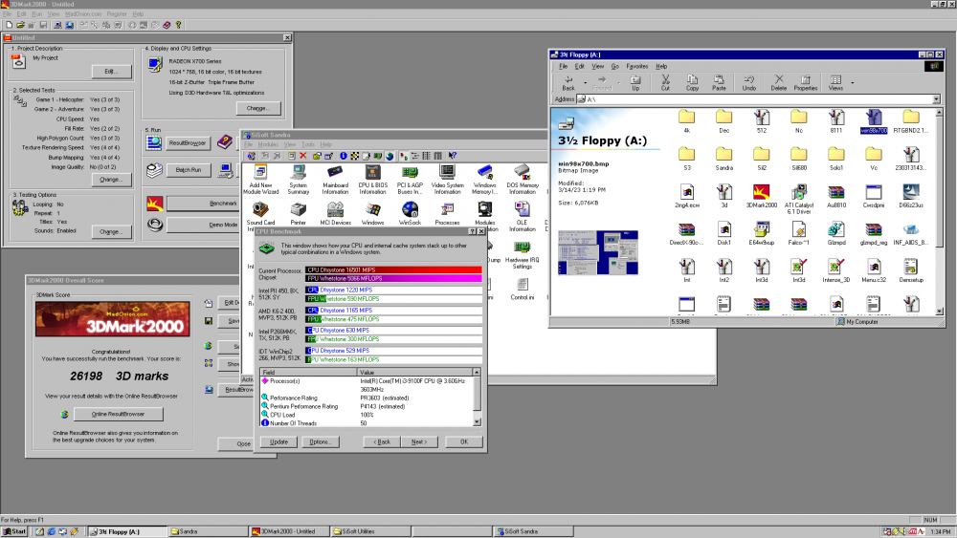Select the Disk1 file icon
Screen dimensions: 957x538
pos(723,234)
